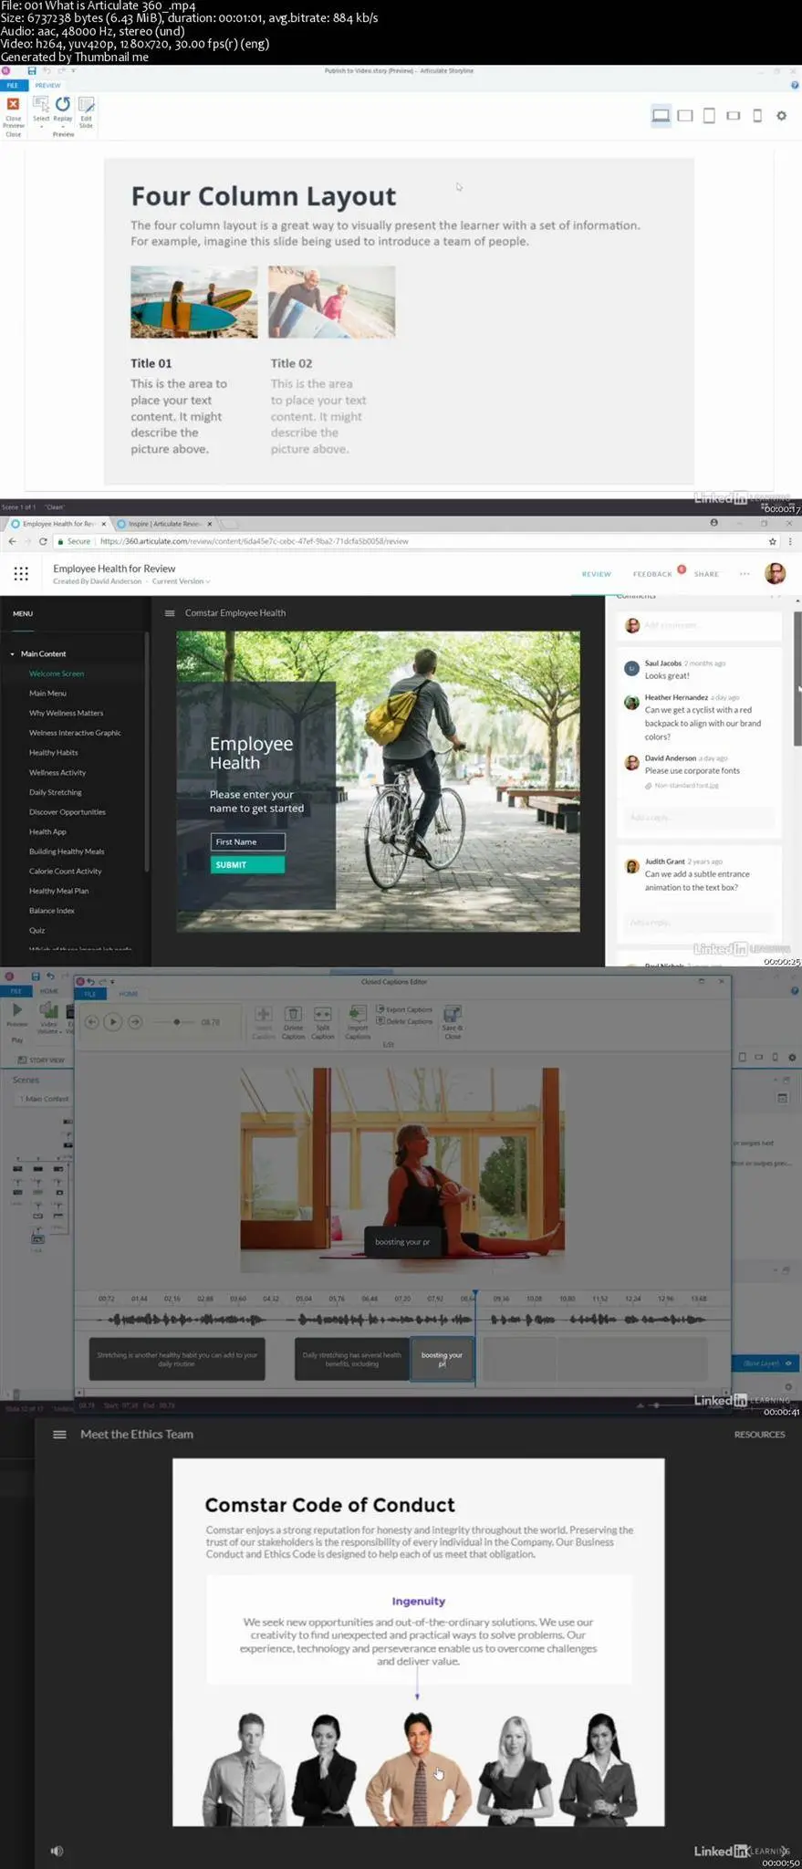Switch to phone landscape preview icon
802x1869 pixels.
(733, 116)
